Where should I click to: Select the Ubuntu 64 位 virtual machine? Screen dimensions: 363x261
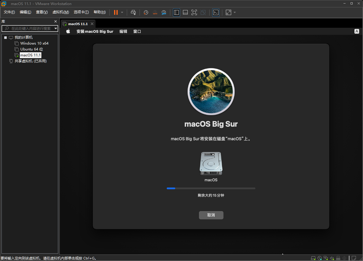pyautogui.click(x=32, y=49)
